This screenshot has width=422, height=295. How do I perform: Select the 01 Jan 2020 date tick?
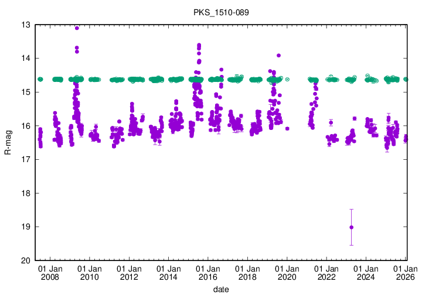pyautogui.click(x=287, y=273)
